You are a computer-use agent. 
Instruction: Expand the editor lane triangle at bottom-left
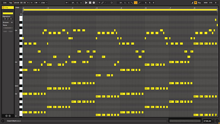(16, 116)
